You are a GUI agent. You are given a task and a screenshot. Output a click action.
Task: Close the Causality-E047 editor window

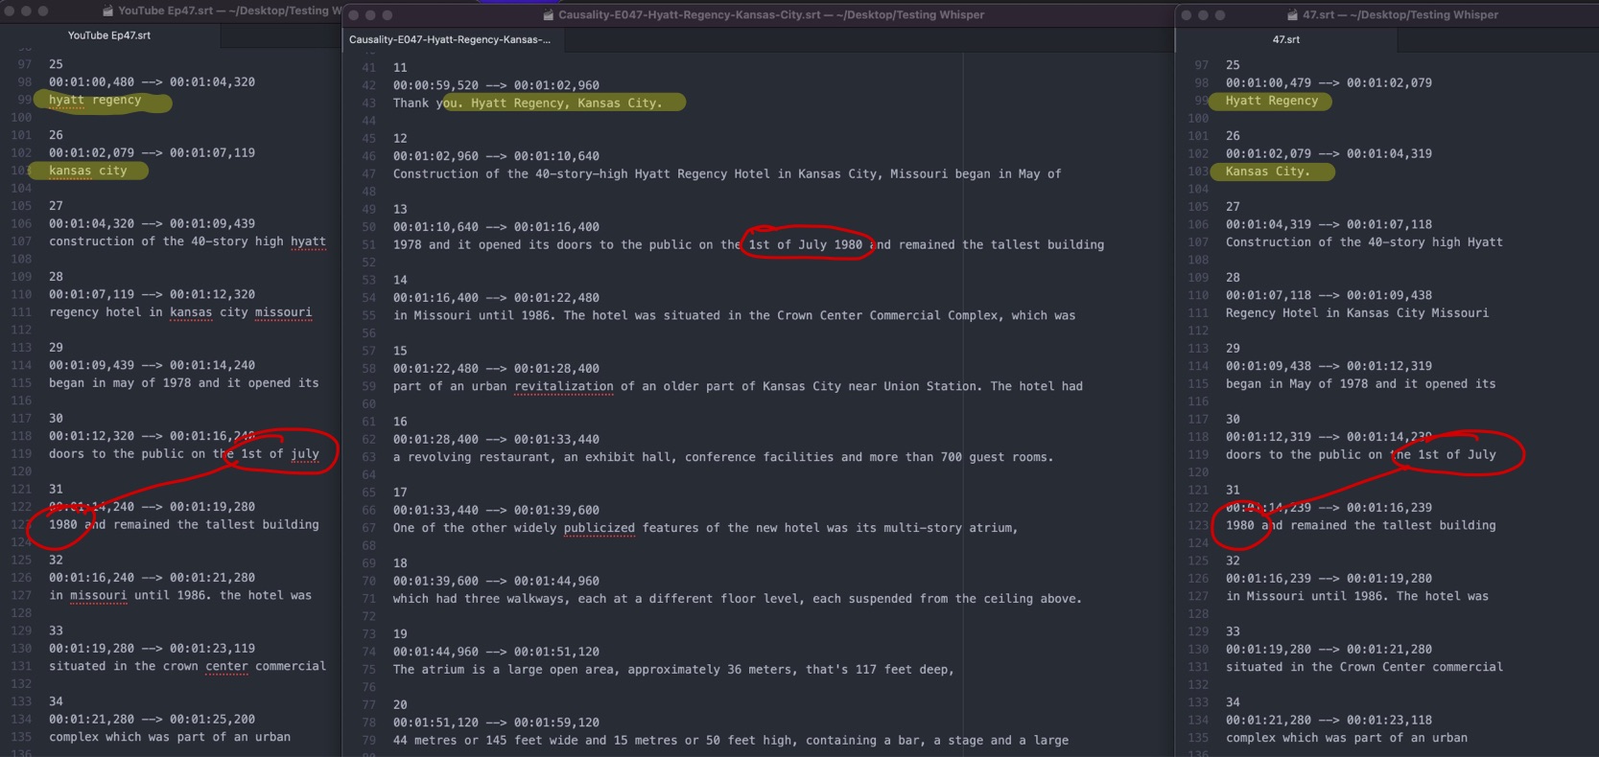353,15
